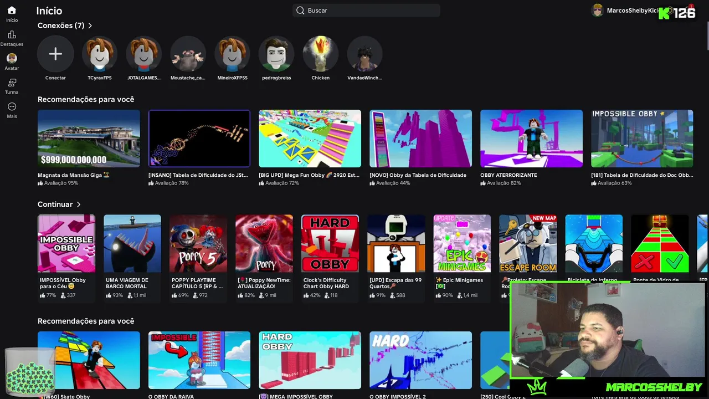Click the Buscar search field
709x399 pixels.
pyautogui.click(x=366, y=11)
